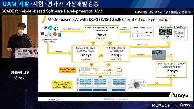Click the stacked documents icon above Requirements
This screenshot has height=109, width=194.
(x=48, y=35)
